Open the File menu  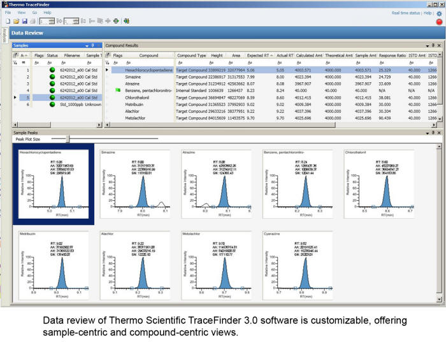(8, 13)
